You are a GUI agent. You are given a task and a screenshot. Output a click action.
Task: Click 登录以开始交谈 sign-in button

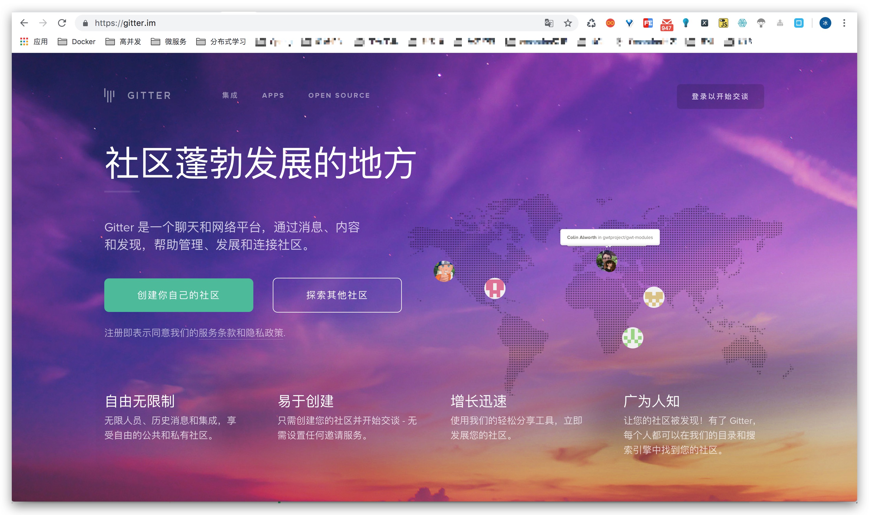click(x=720, y=97)
